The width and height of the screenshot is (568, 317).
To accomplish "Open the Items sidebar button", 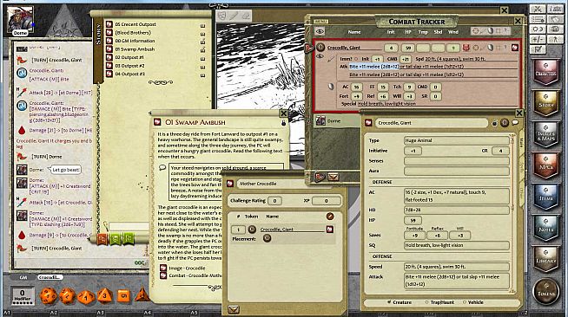I will tap(546, 197).
